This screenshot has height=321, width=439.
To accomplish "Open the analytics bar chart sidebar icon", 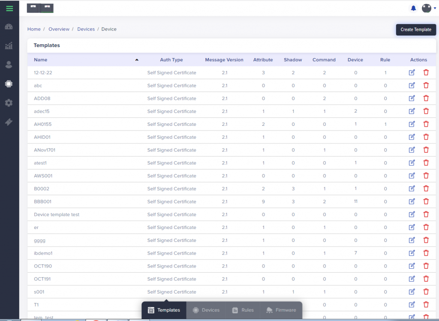I will 9,46.
